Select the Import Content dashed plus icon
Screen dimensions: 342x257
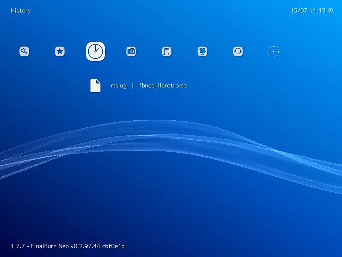[x=273, y=51]
